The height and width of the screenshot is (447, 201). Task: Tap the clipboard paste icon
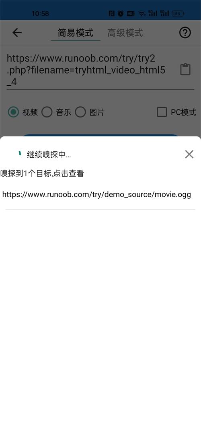pyautogui.click(x=185, y=70)
